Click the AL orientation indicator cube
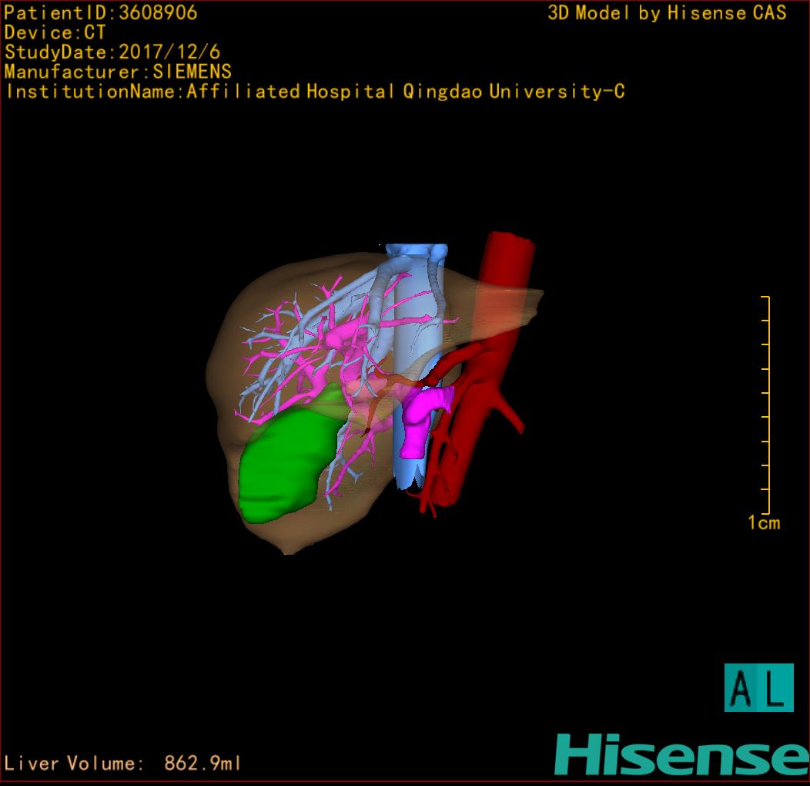Viewport: 810px width, 786px height. point(759,687)
